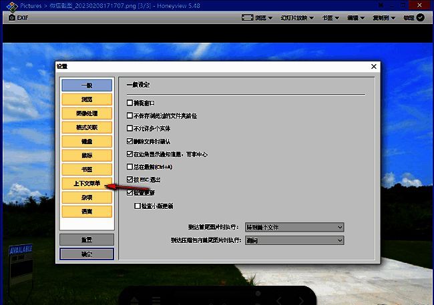The image size is (434, 305).
Task: Click the eject icon on bottom bar
Action: [134, 300]
